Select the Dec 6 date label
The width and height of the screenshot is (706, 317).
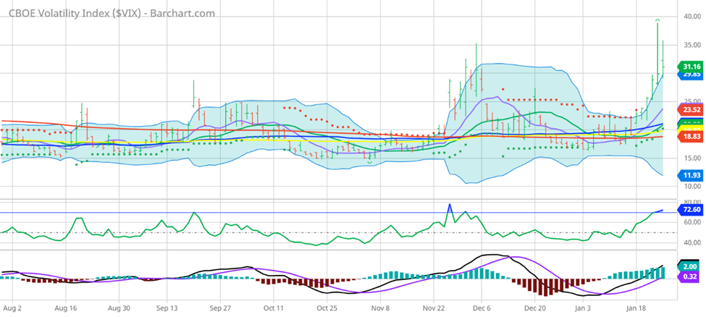[482, 309]
